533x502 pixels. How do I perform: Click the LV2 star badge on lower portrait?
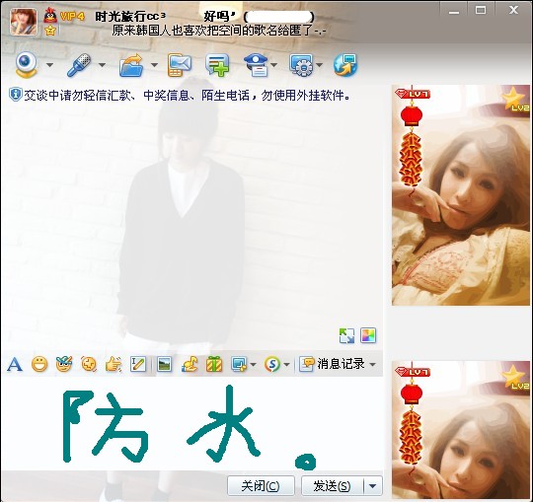tap(515, 378)
